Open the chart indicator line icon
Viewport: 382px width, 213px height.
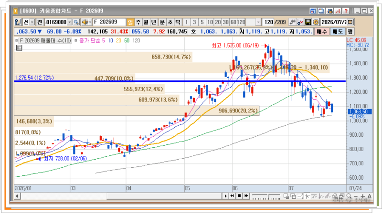click(x=300, y=22)
